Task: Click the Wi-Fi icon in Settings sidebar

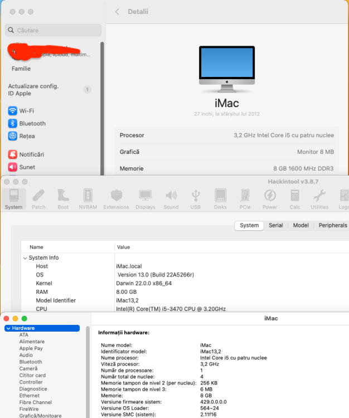Action: tap(12, 111)
